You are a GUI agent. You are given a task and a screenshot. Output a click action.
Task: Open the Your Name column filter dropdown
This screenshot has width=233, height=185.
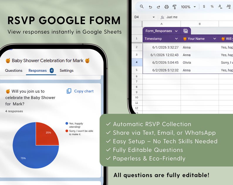click(215, 39)
